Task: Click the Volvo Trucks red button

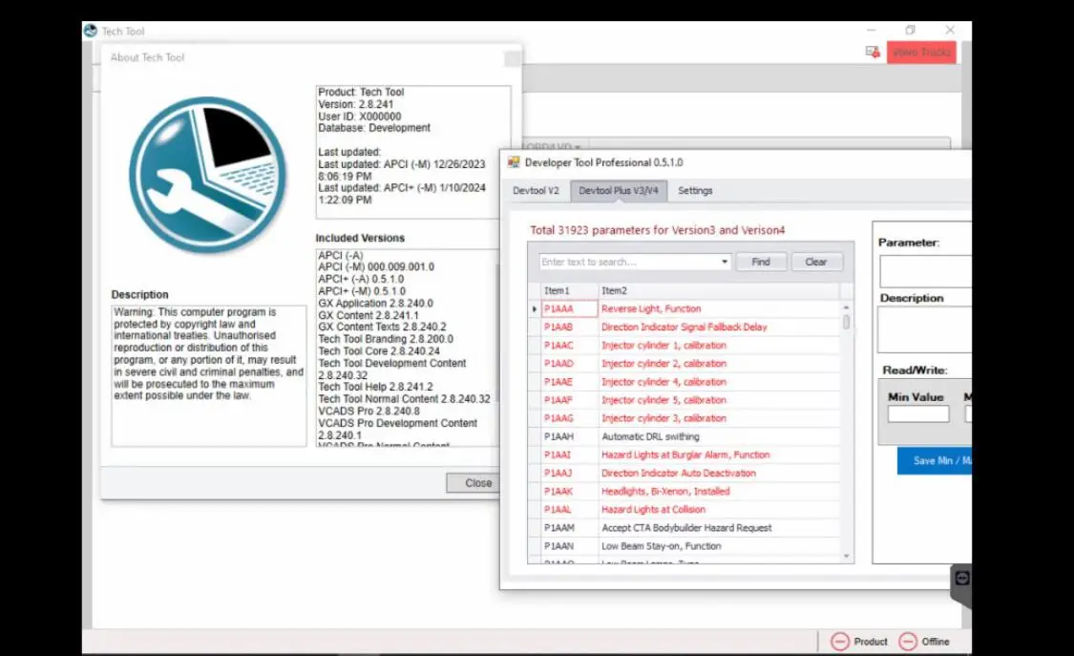Action: pyautogui.click(x=921, y=53)
